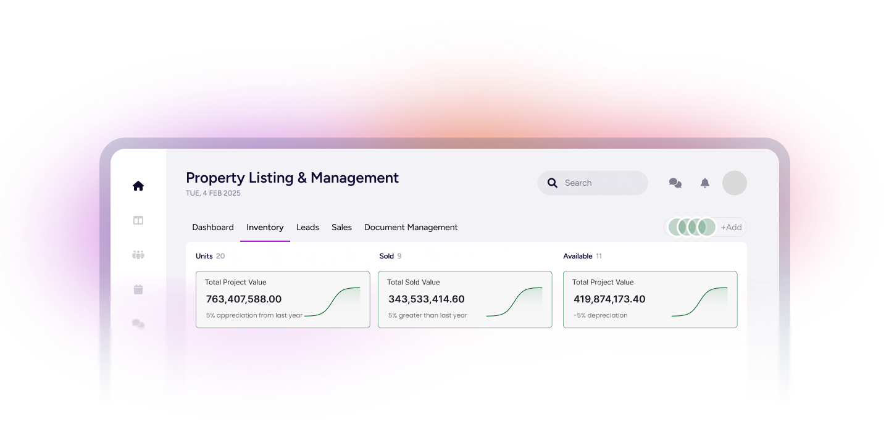
Task: Open the chat icon at the sidebar bottom
Action: [138, 324]
